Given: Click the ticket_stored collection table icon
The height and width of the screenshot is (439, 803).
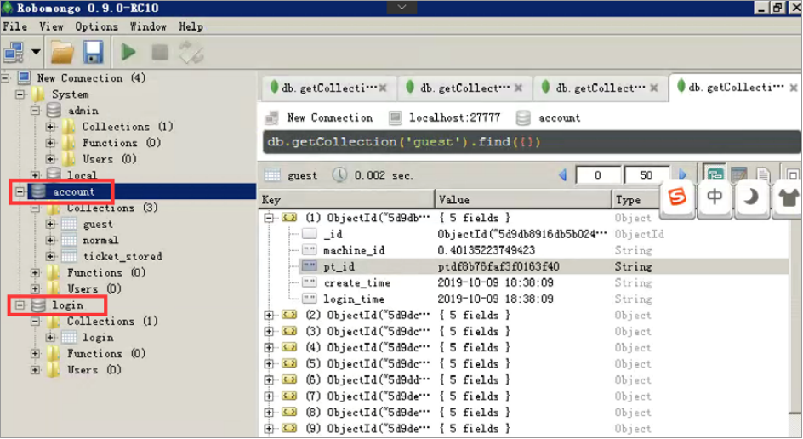Looking at the screenshot, I should tap(69, 256).
